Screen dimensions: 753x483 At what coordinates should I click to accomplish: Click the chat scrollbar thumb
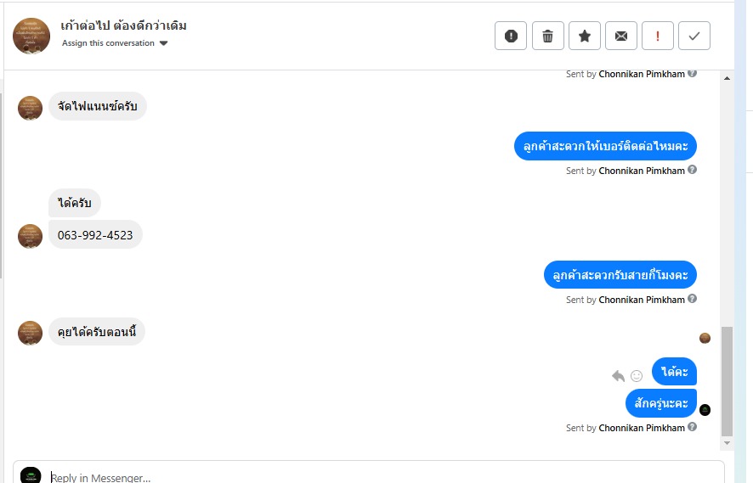727,381
